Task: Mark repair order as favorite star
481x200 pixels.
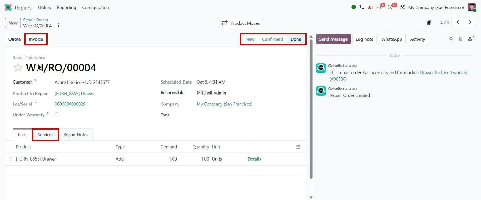Action: coord(18,67)
